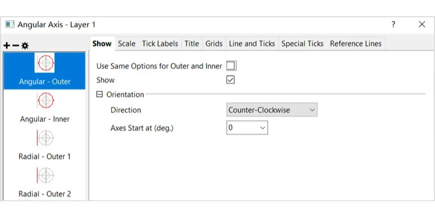
Task: Uncheck the Show checkbox
Action: coord(231,80)
